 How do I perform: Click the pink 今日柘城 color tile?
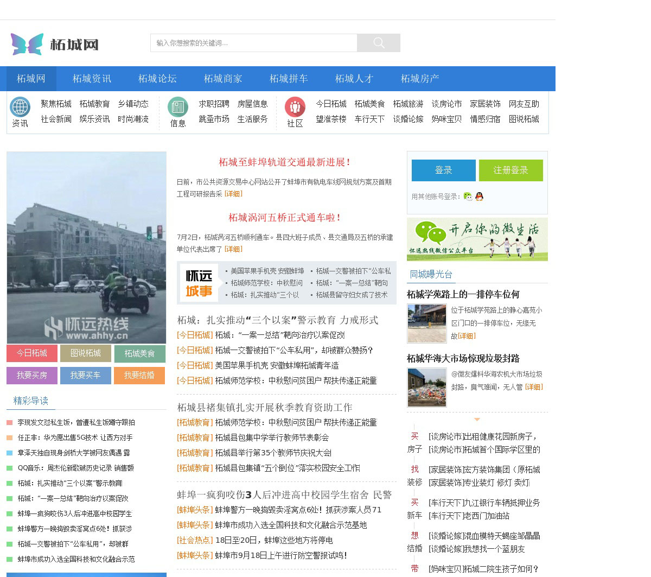32,353
